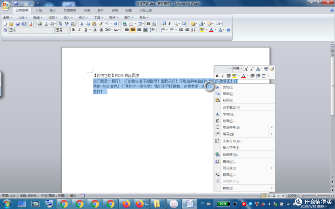The height and width of the screenshot is (209, 335).
Task: Toggle Bold in the main formatting toolbar
Action: pyautogui.click(x=74, y=30)
